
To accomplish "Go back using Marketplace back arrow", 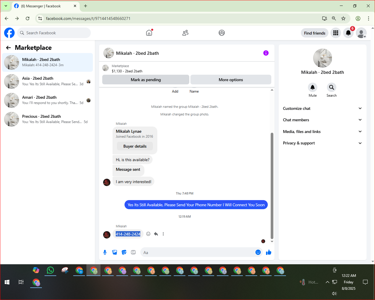I will pos(8,48).
